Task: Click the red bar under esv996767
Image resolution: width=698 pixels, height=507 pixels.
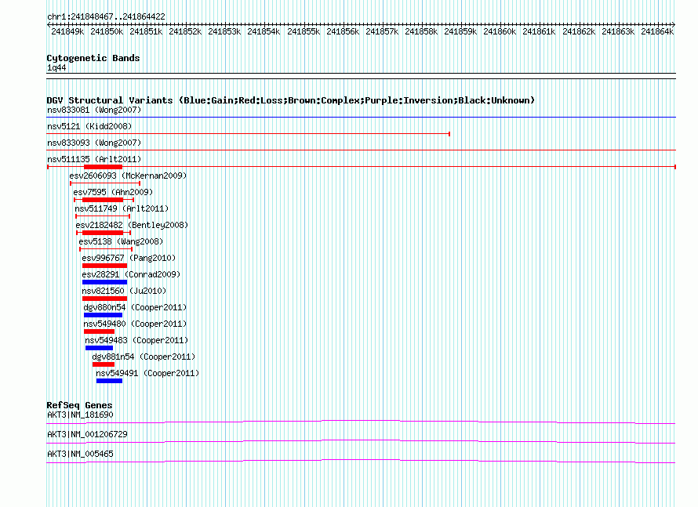Action: [104, 266]
